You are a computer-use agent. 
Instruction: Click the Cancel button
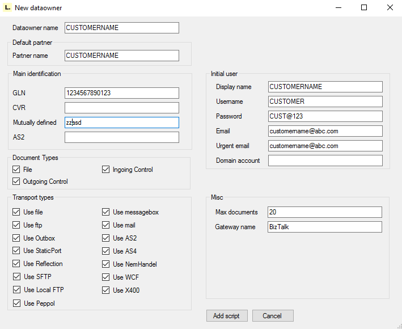coord(273,316)
